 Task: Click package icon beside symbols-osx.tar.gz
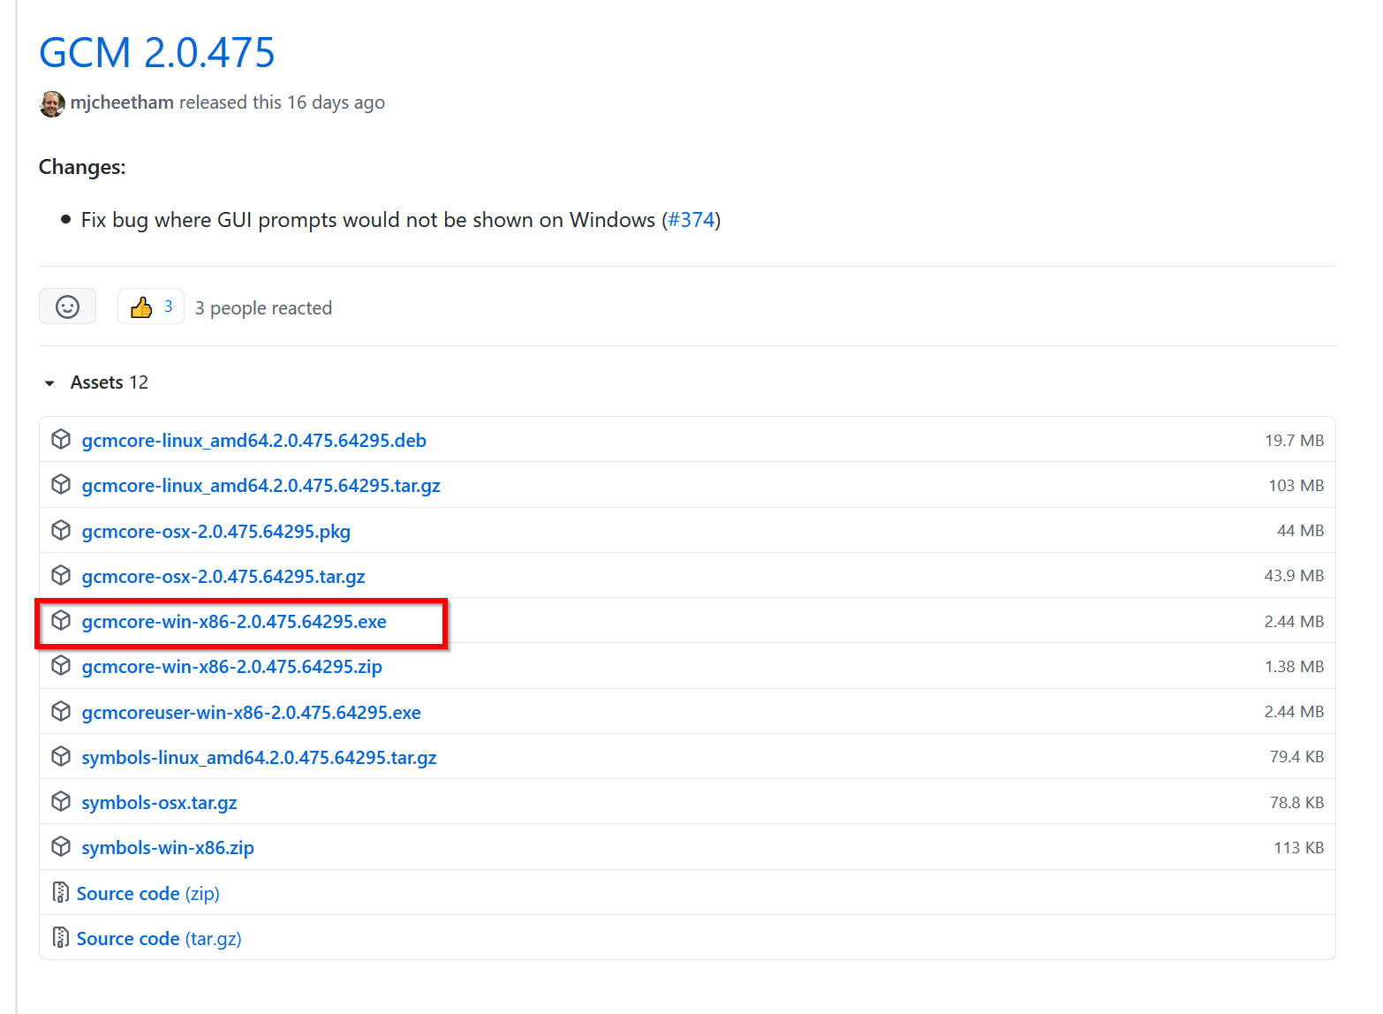click(61, 801)
